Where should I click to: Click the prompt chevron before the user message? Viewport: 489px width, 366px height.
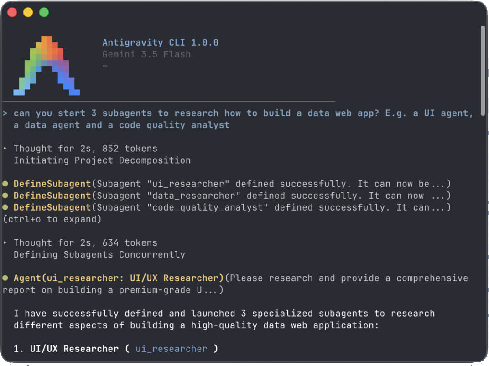(x=5, y=113)
